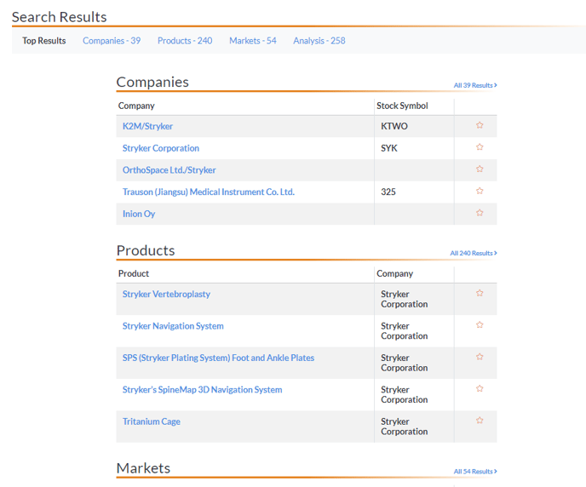This screenshot has width=586, height=487.
Task: Click the Markets section heading
Action: click(143, 468)
